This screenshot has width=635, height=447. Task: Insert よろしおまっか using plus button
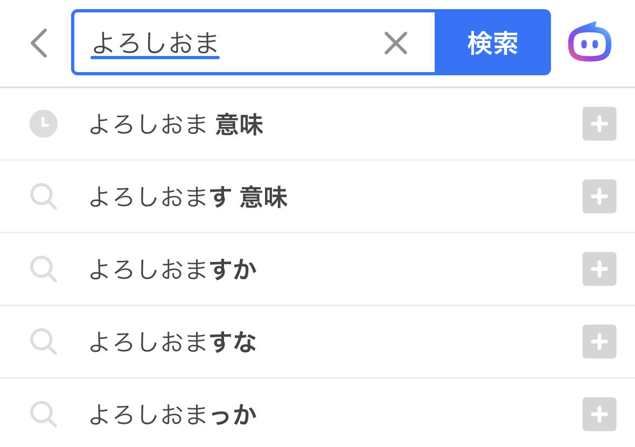click(x=599, y=414)
